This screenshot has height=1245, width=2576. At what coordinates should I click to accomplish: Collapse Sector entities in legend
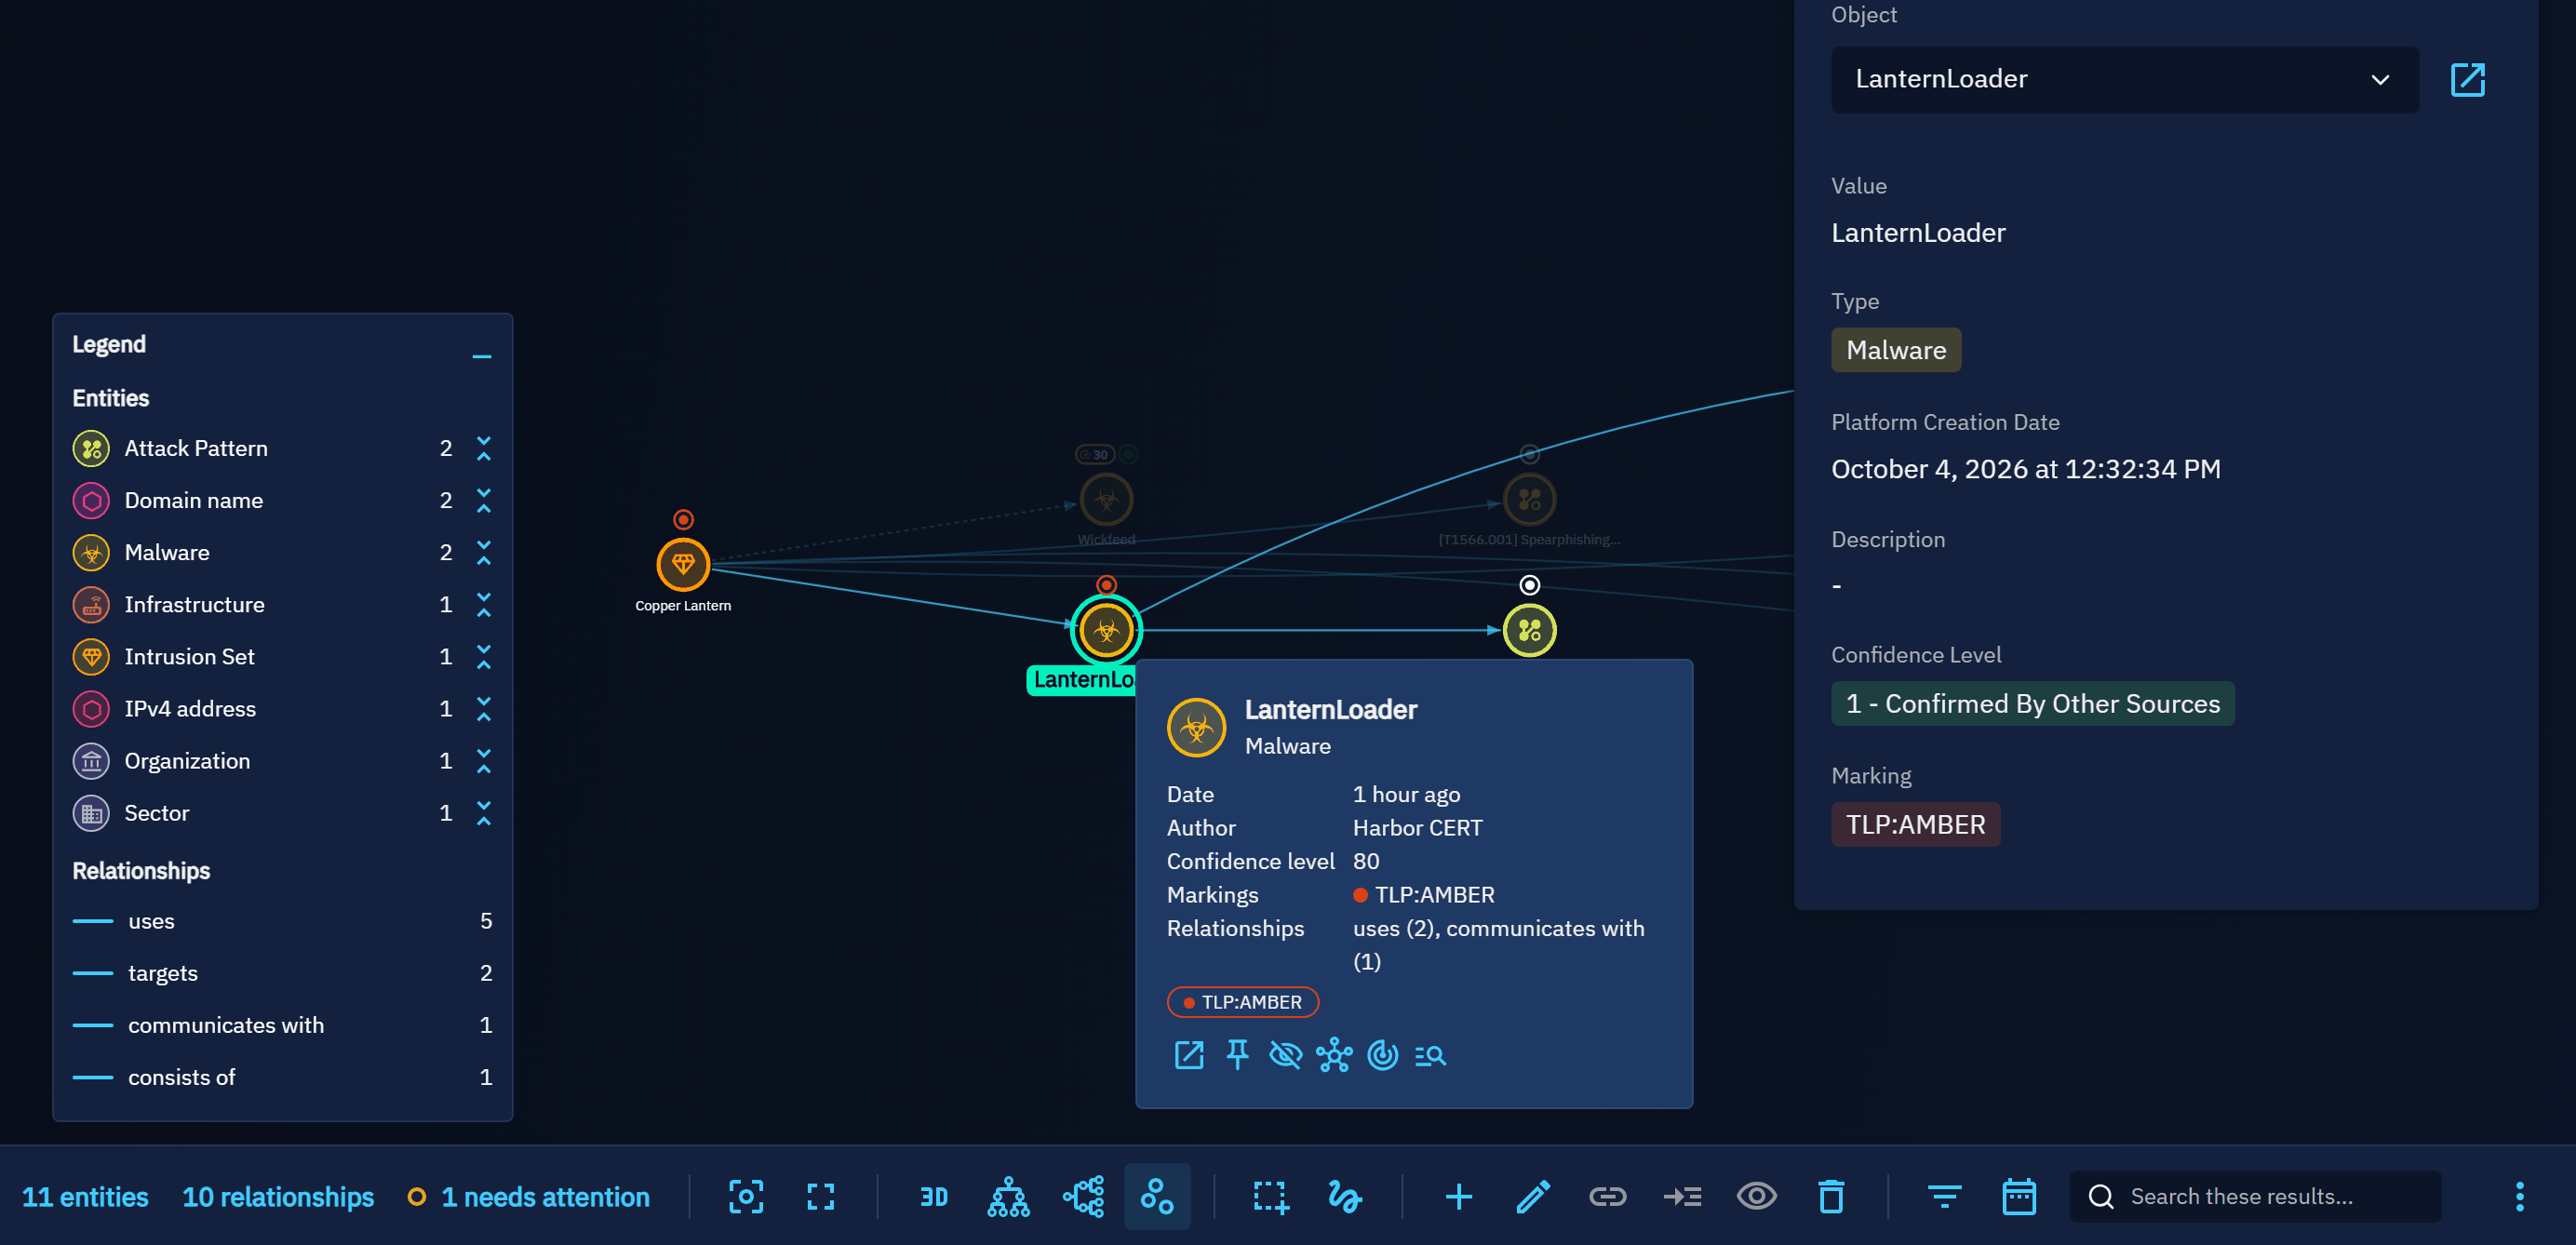click(x=484, y=813)
